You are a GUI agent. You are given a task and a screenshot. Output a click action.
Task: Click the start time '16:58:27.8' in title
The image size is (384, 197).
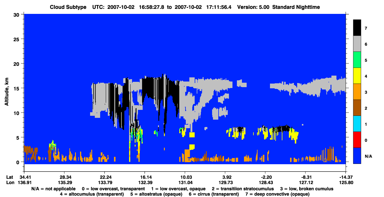point(152,7)
